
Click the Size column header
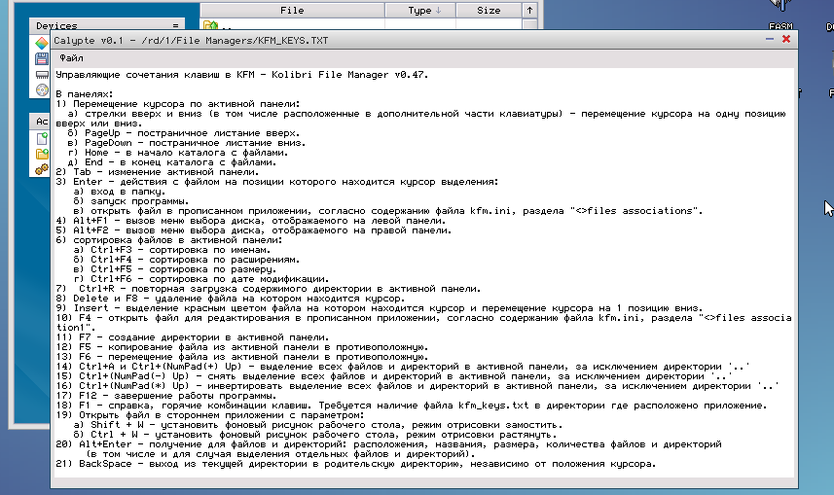point(489,10)
